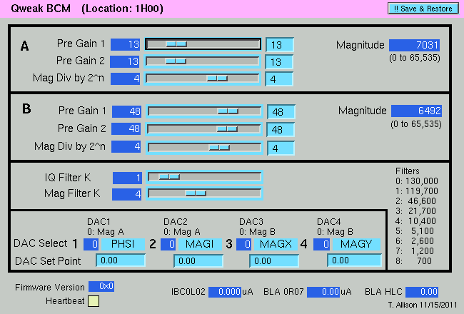Click the BLA HLC readout
This screenshot has height=314, width=464.
(422, 292)
